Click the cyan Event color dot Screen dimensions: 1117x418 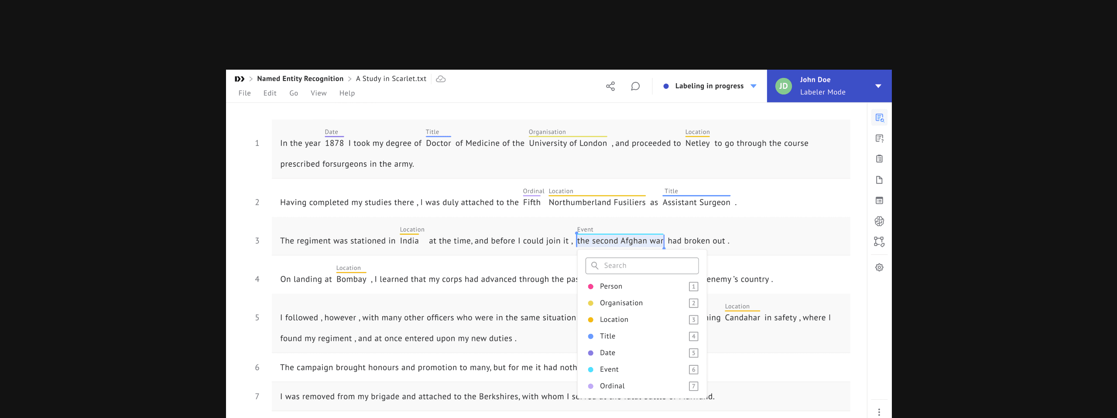(590, 369)
